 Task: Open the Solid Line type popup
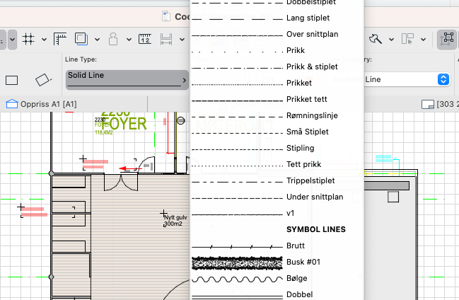[x=127, y=79]
